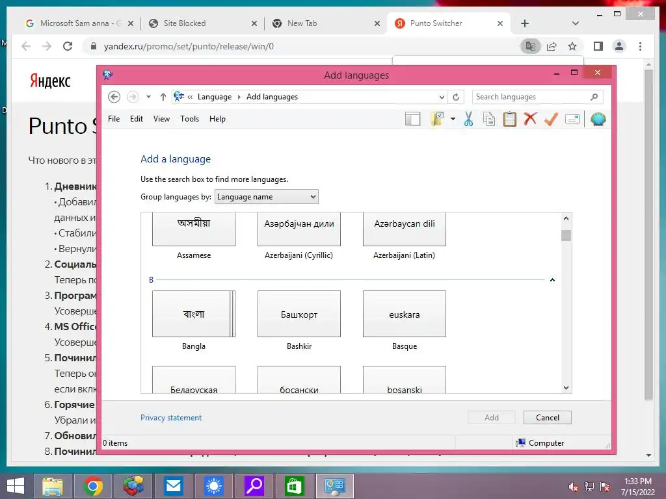
Task: Open Chrome profile avatar
Action: [619, 46]
